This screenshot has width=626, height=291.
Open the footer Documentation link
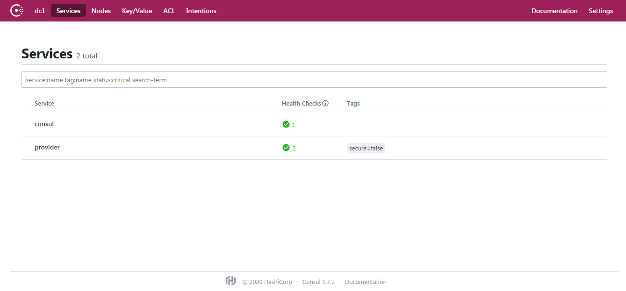pos(366,282)
